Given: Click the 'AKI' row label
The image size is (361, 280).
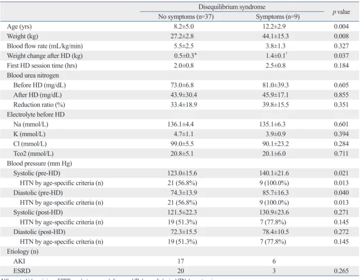Looking at the screenshot, I should [19, 262].
